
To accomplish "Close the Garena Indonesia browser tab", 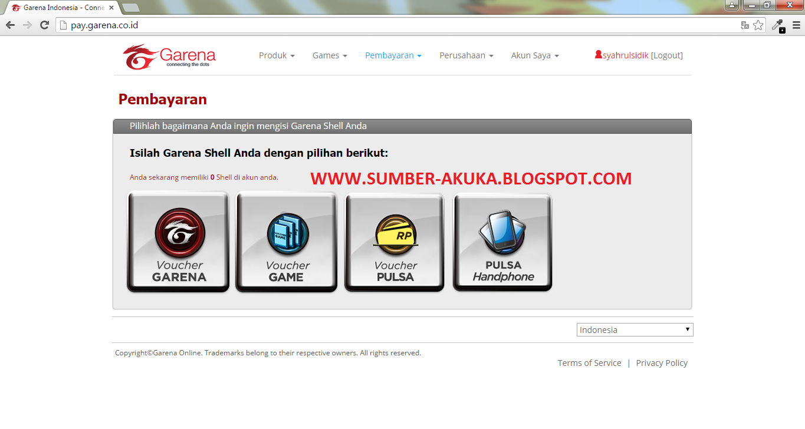I will pyautogui.click(x=111, y=8).
